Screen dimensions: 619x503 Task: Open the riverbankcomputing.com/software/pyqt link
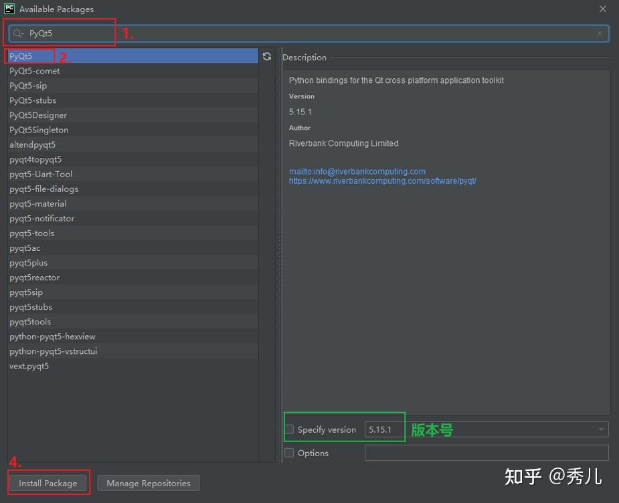[x=383, y=181]
